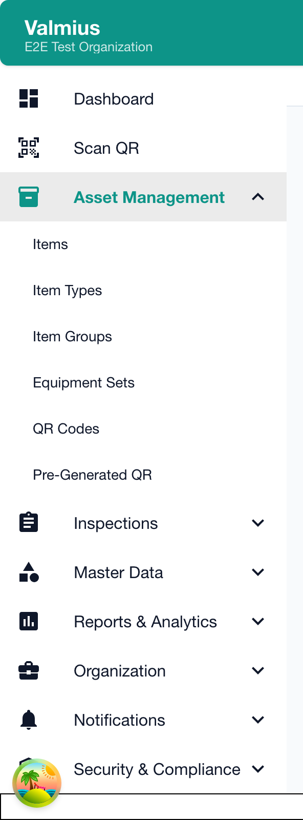Select the Inspections clipboard icon

click(28, 522)
